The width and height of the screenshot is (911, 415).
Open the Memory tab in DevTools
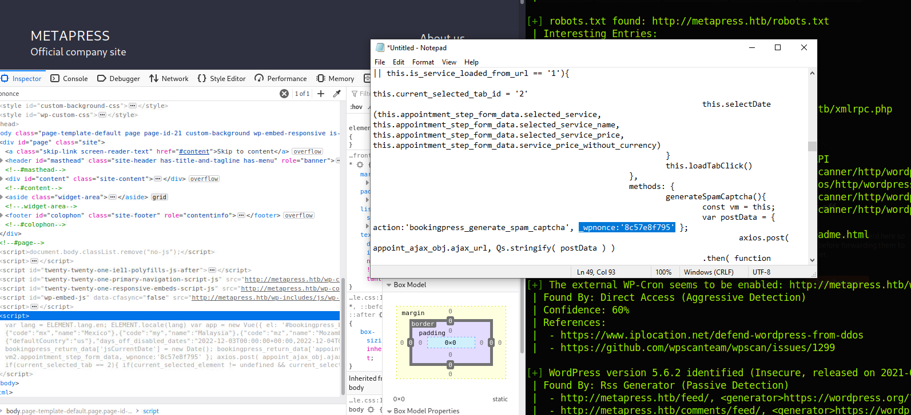click(x=335, y=79)
